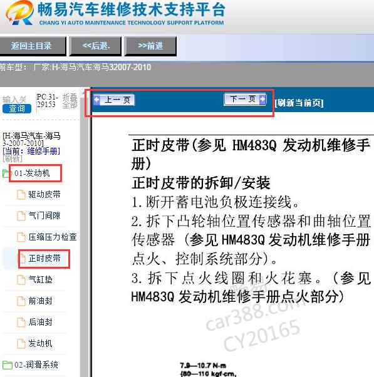Click the sidebar vertical scrollbar
Image resolution: width=374 pixels, height=377 pixels.
85,232
